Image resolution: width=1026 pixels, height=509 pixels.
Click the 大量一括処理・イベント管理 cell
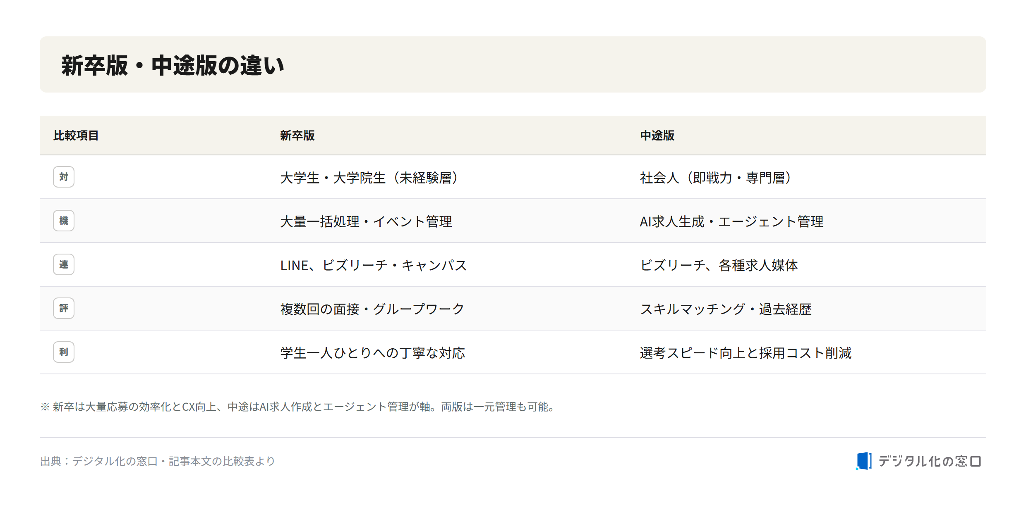pos(366,221)
